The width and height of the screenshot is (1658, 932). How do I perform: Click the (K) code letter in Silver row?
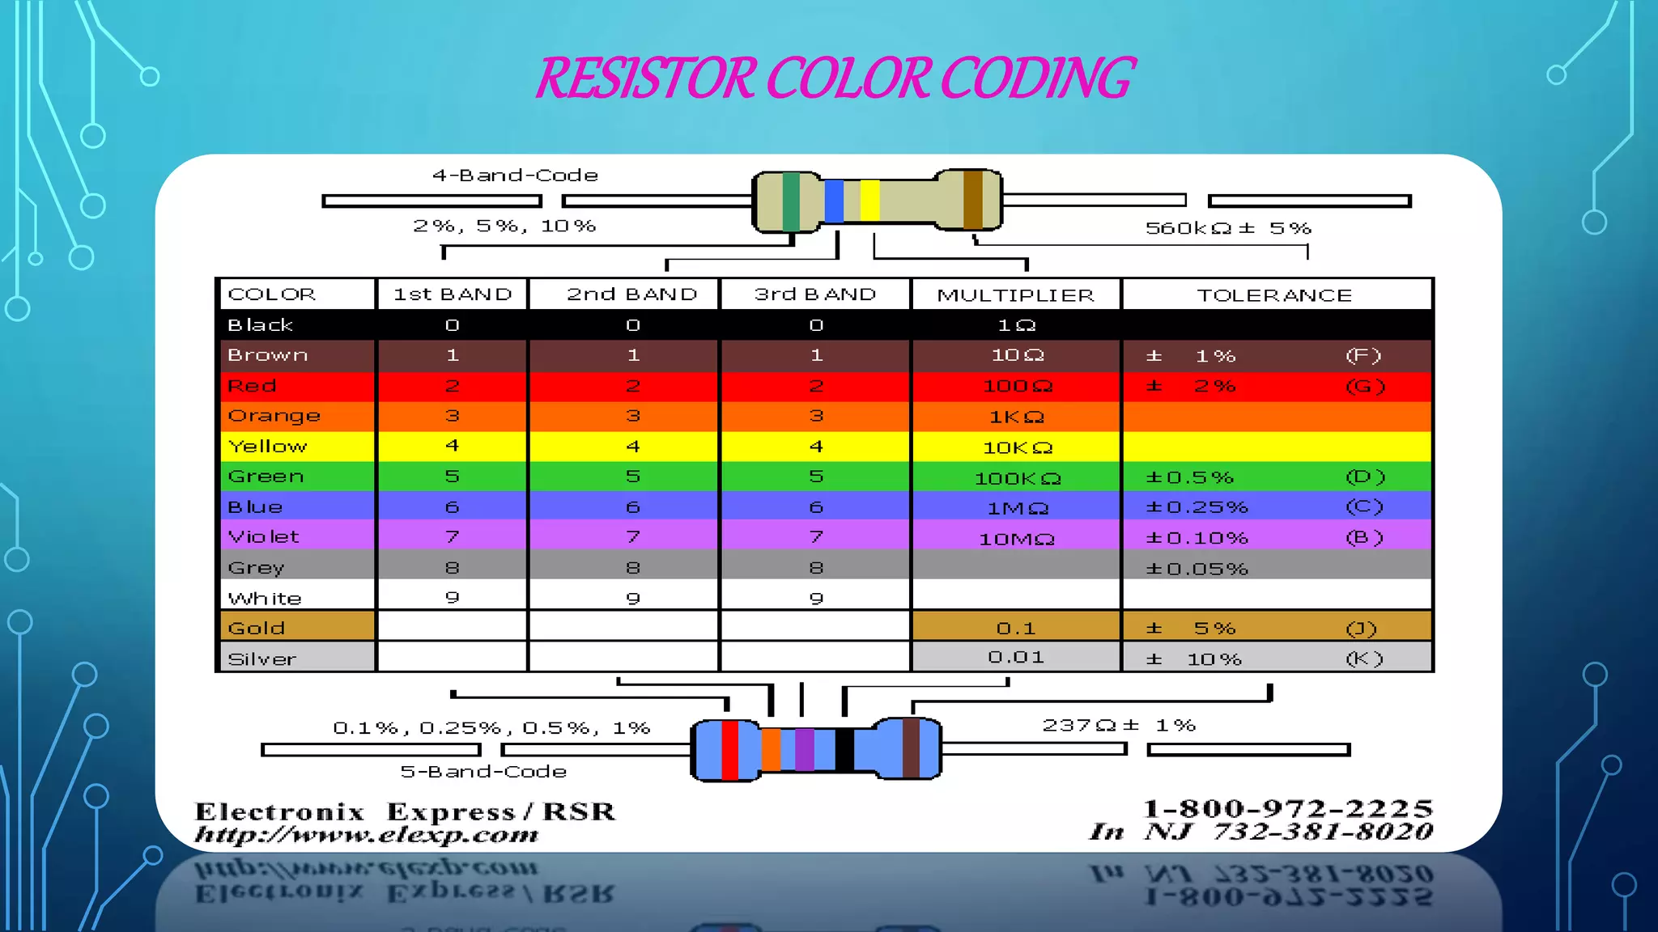(x=1365, y=659)
